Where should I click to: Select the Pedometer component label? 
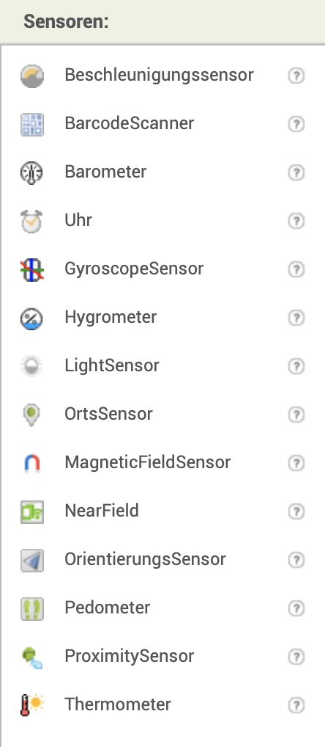tap(108, 608)
